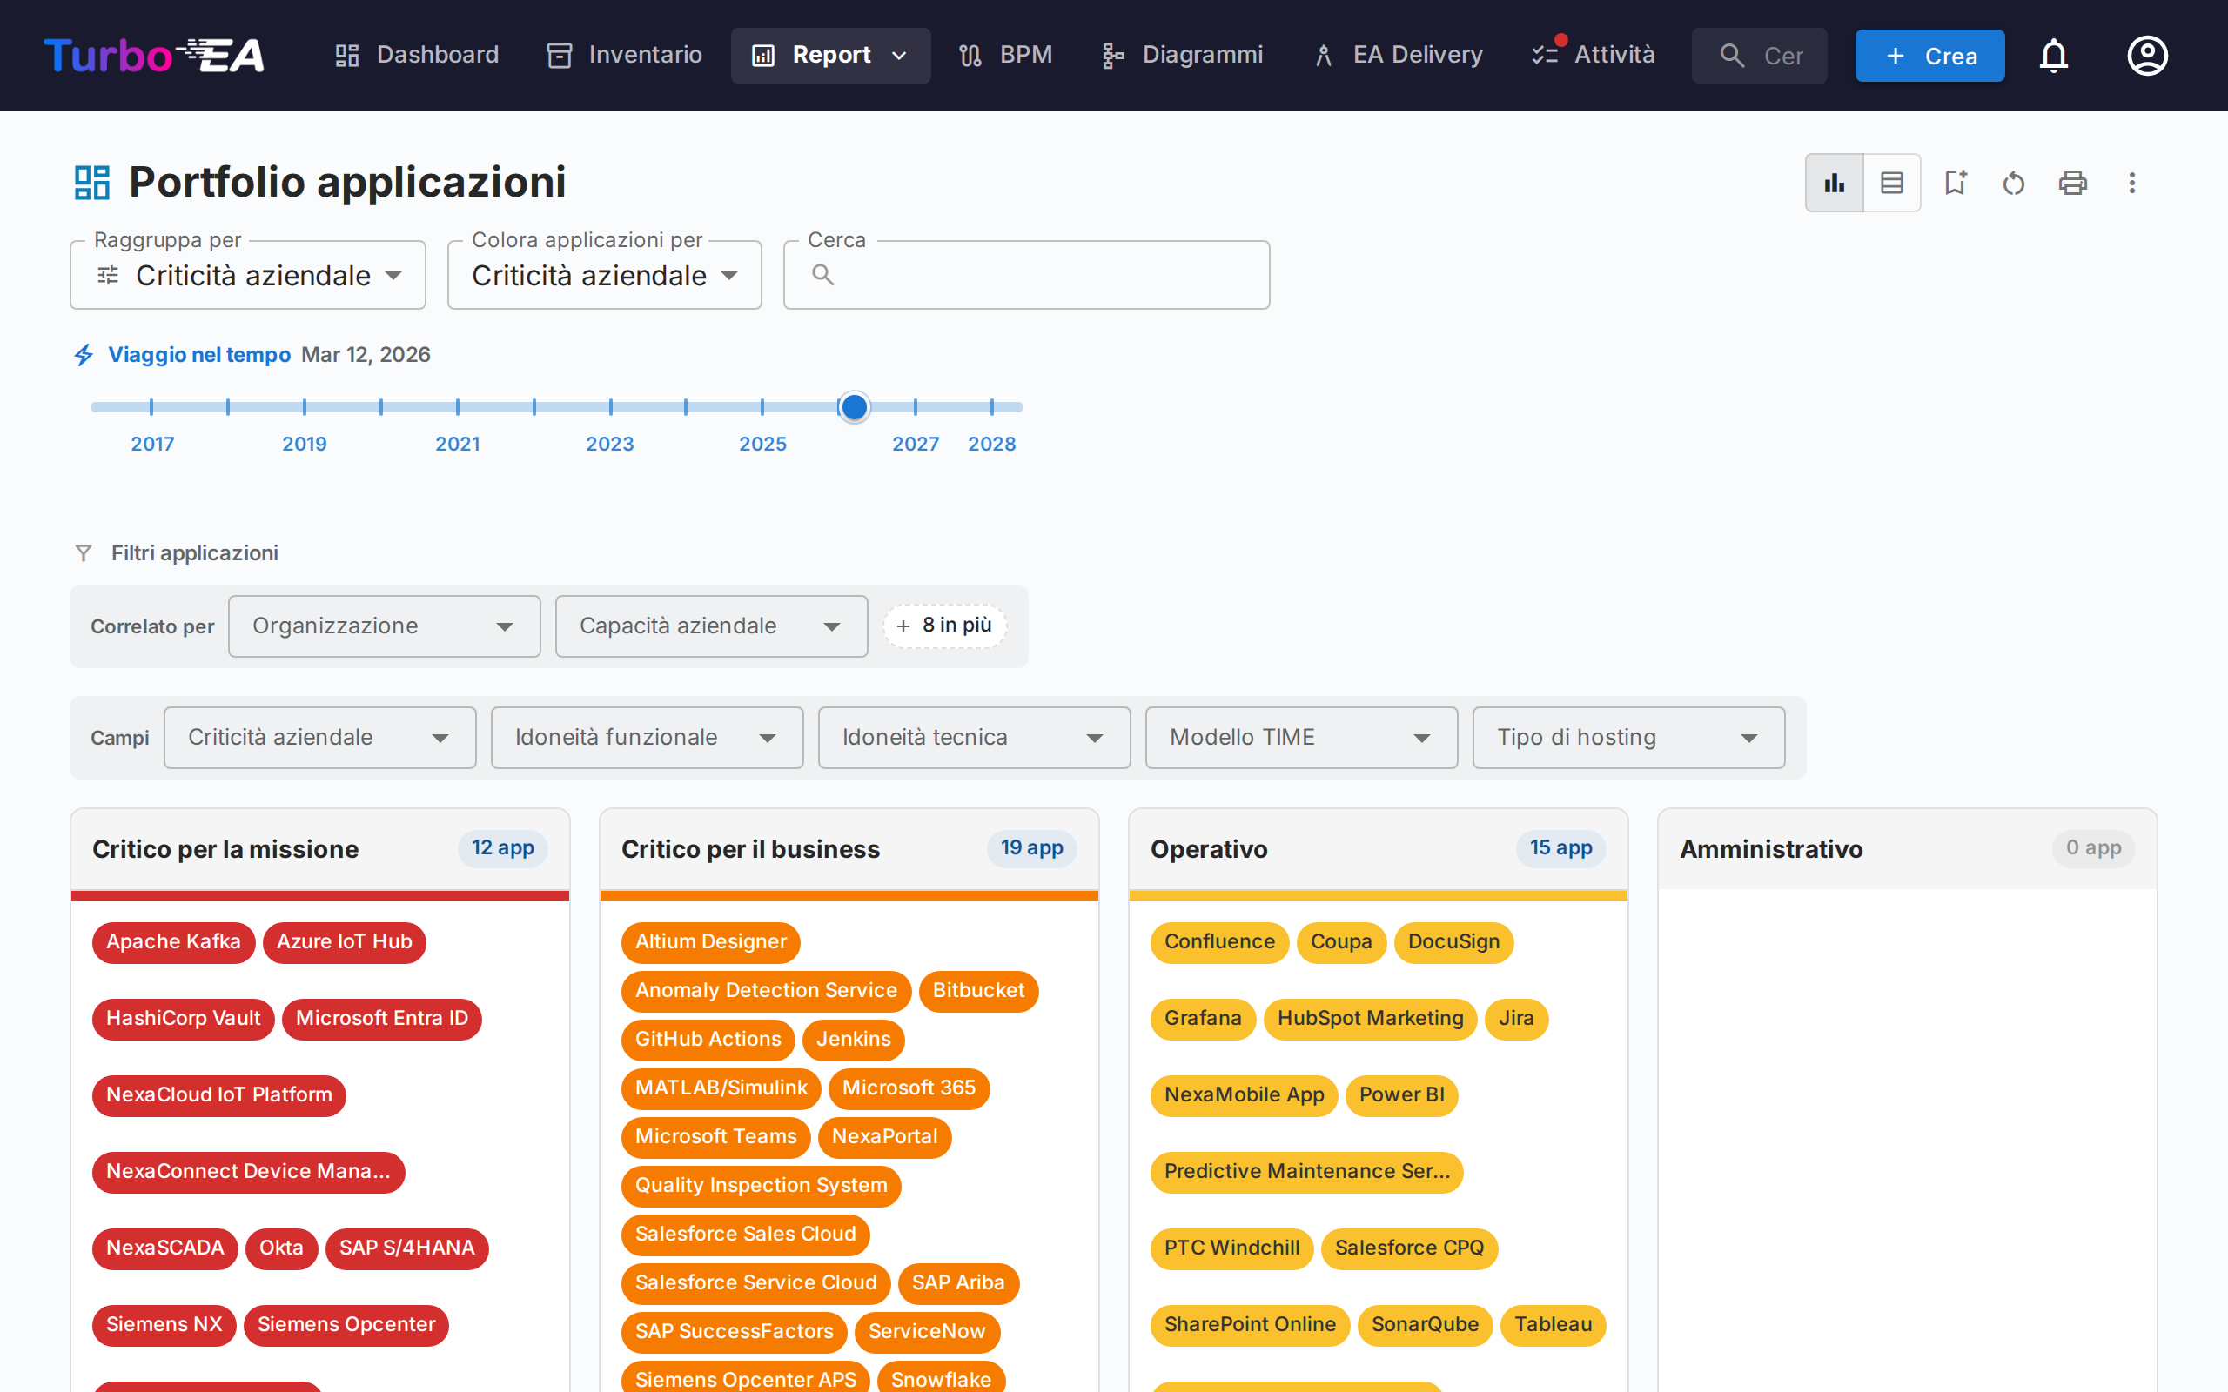Click the refresh/reset report icon
The width and height of the screenshot is (2228, 1392).
(2014, 183)
